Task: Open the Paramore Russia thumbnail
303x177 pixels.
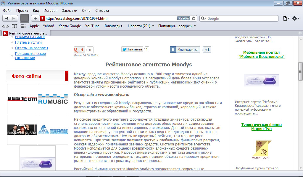Action: (x=22, y=130)
